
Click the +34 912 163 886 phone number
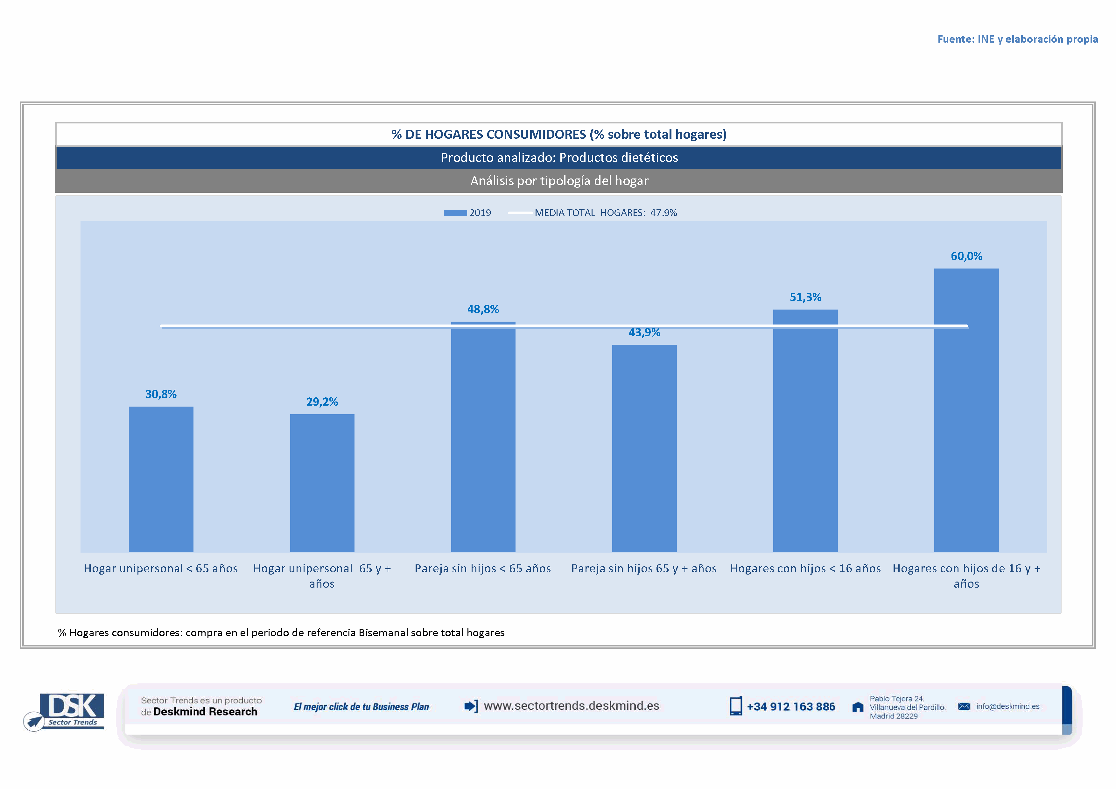tap(791, 707)
